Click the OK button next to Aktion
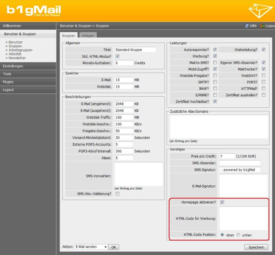This screenshot has height=255, width=275. click(114, 247)
